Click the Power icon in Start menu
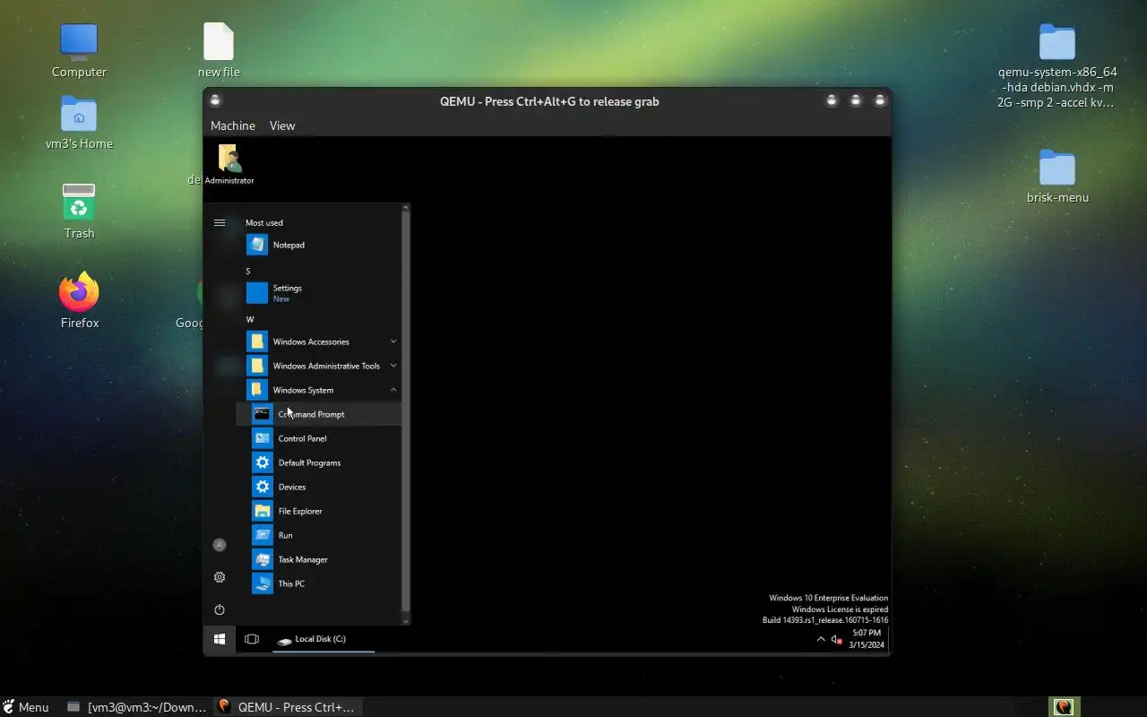The image size is (1147, 717). pyautogui.click(x=220, y=609)
